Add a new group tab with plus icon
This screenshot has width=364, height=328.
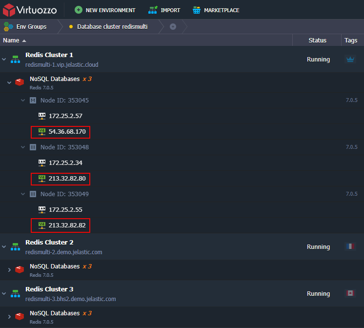tap(173, 27)
